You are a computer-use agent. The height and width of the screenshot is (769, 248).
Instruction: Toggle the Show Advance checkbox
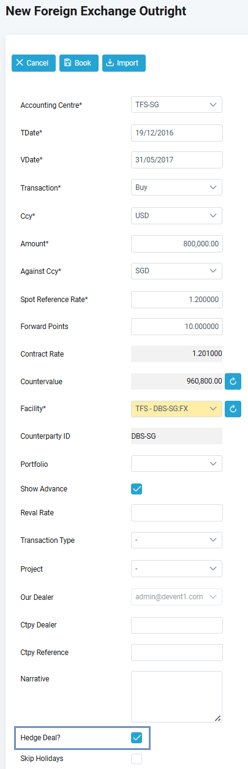137,489
